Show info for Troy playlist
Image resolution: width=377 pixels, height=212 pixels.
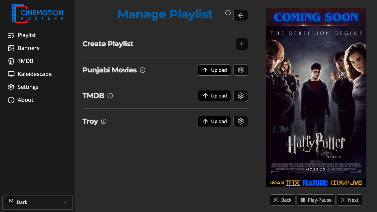point(104,121)
